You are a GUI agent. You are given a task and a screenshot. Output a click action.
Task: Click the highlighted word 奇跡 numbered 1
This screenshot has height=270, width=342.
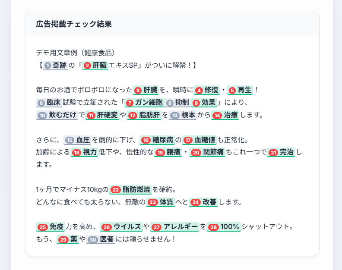point(60,66)
